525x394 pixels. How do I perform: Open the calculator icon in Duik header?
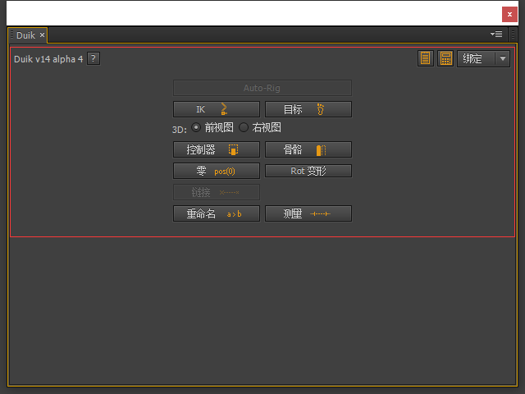[445, 58]
